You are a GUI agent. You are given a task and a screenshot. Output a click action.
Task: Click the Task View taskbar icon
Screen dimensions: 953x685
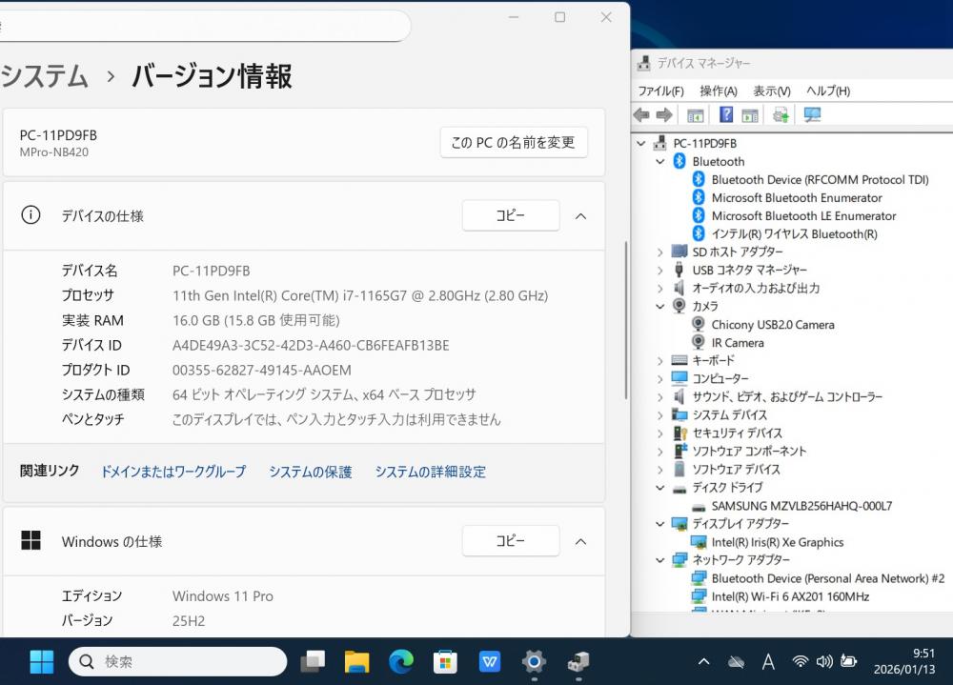pos(313,661)
